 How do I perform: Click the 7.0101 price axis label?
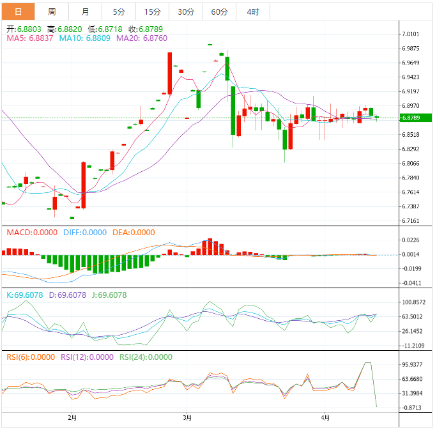coord(411,34)
